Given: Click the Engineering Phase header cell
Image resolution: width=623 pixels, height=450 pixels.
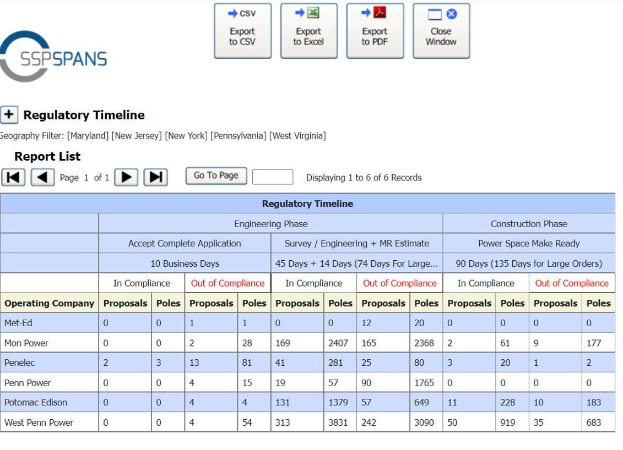Looking at the screenshot, I should coord(270,224).
